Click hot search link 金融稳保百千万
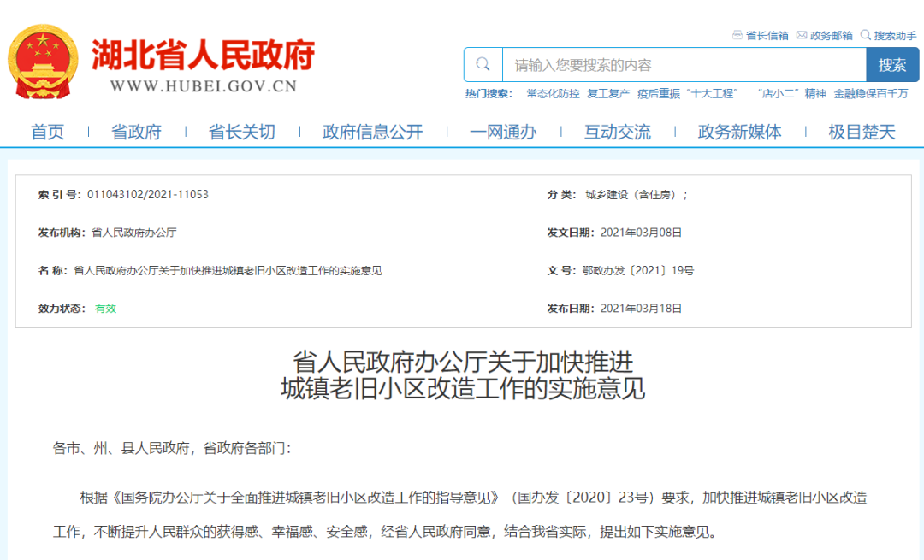Image resolution: width=924 pixels, height=560 pixels. [x=871, y=94]
